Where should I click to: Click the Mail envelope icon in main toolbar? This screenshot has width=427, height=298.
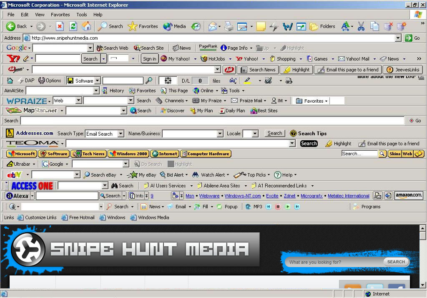click(x=212, y=26)
